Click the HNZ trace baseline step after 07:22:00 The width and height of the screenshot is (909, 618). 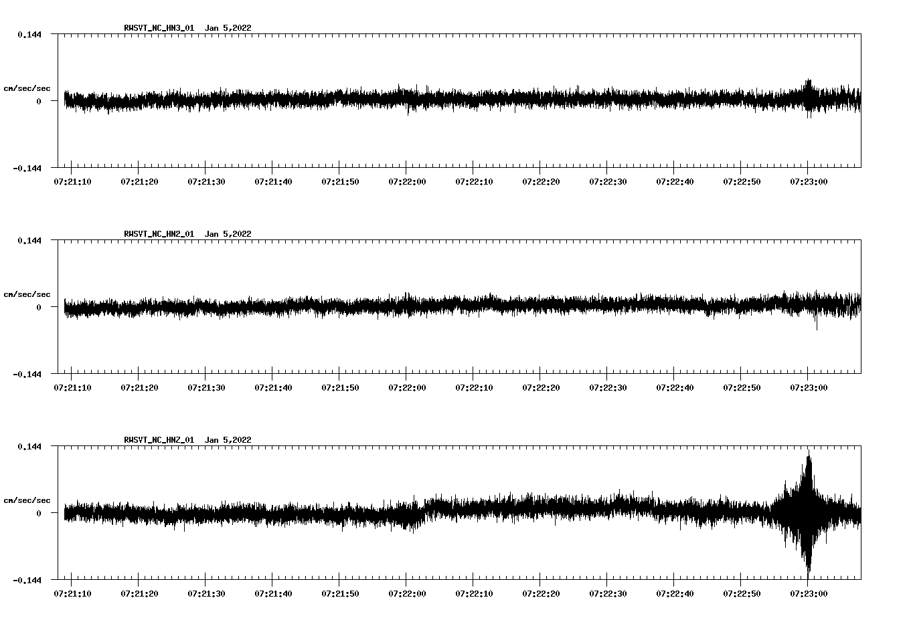click(x=424, y=514)
